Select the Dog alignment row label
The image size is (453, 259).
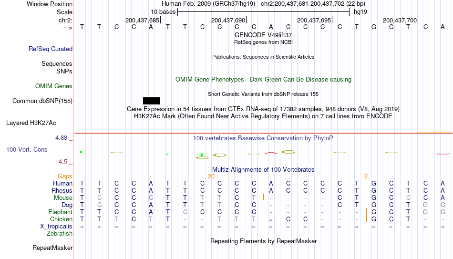67,205
